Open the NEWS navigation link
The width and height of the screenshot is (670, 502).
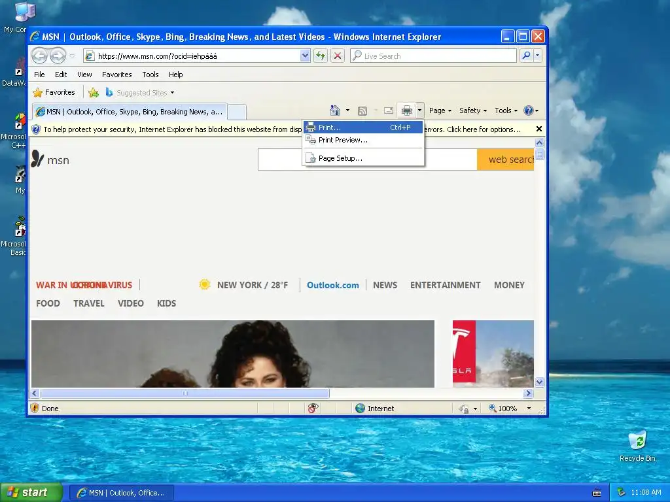coord(385,285)
